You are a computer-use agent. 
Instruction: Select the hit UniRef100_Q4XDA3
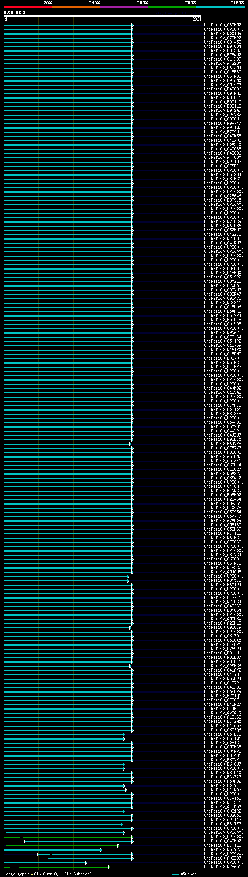(222, 807)
